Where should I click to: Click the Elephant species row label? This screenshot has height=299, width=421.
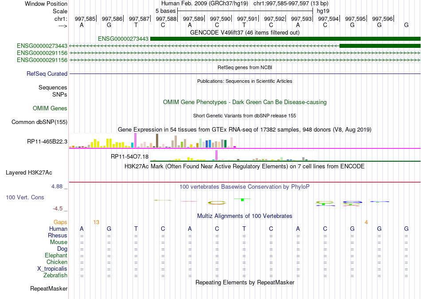point(56,255)
